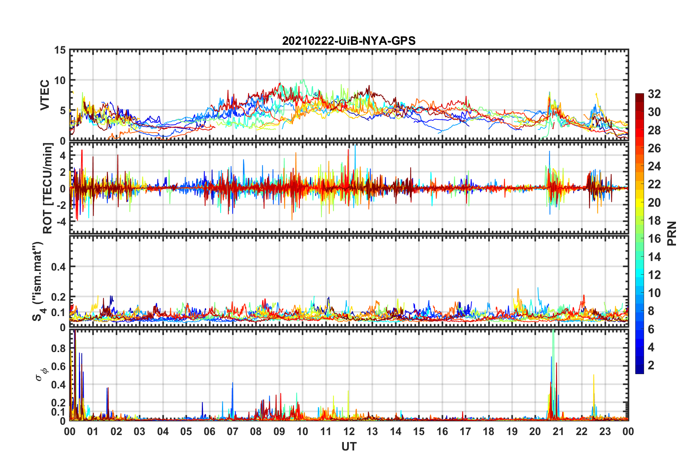Screen dimensions: 698x467
Task: Pick the 8 tick on the PRN colorbar
Action: pos(651,311)
